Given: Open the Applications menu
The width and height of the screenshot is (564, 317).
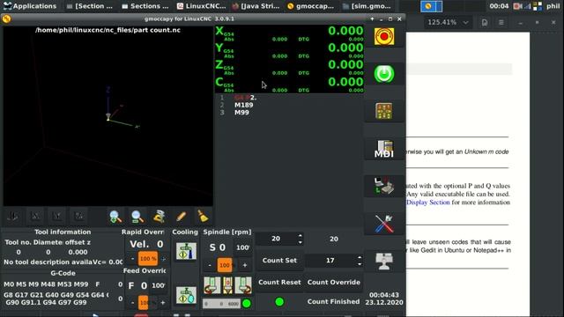Looking at the screenshot, I should tap(29, 6).
